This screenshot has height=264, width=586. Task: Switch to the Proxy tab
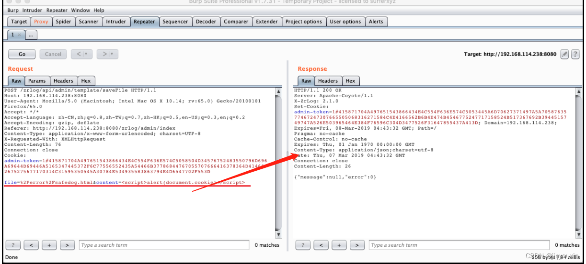tap(41, 22)
